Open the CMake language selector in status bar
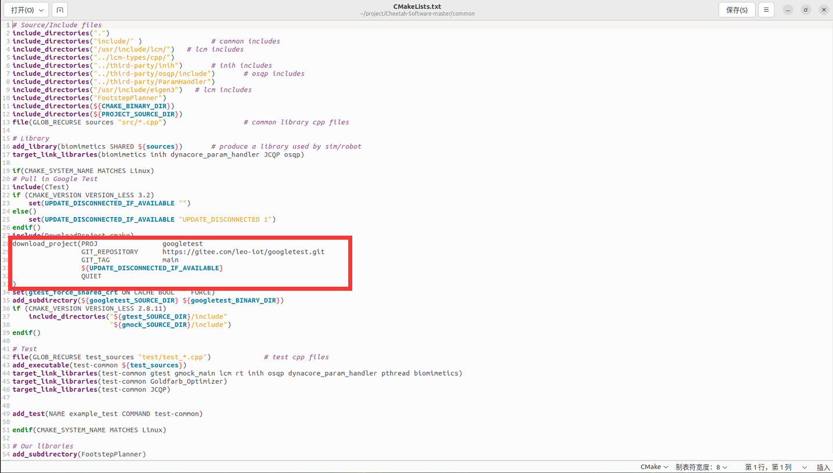 coord(654,467)
